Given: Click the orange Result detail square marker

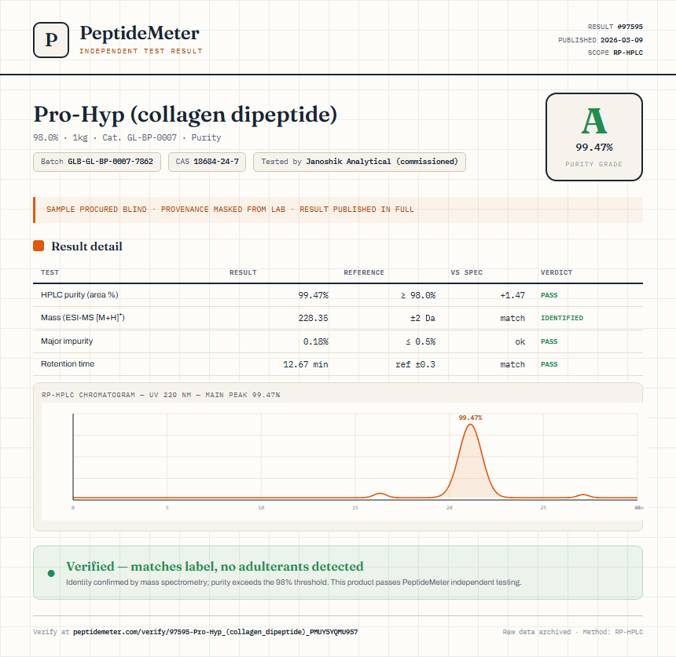Looking at the screenshot, I should pos(39,246).
